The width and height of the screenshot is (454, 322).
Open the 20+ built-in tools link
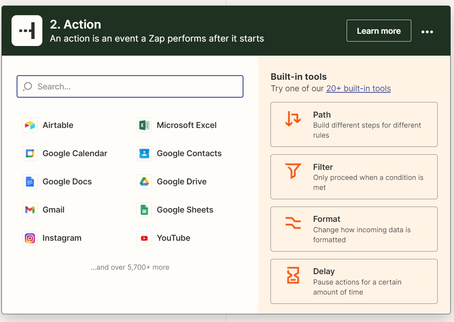358,89
